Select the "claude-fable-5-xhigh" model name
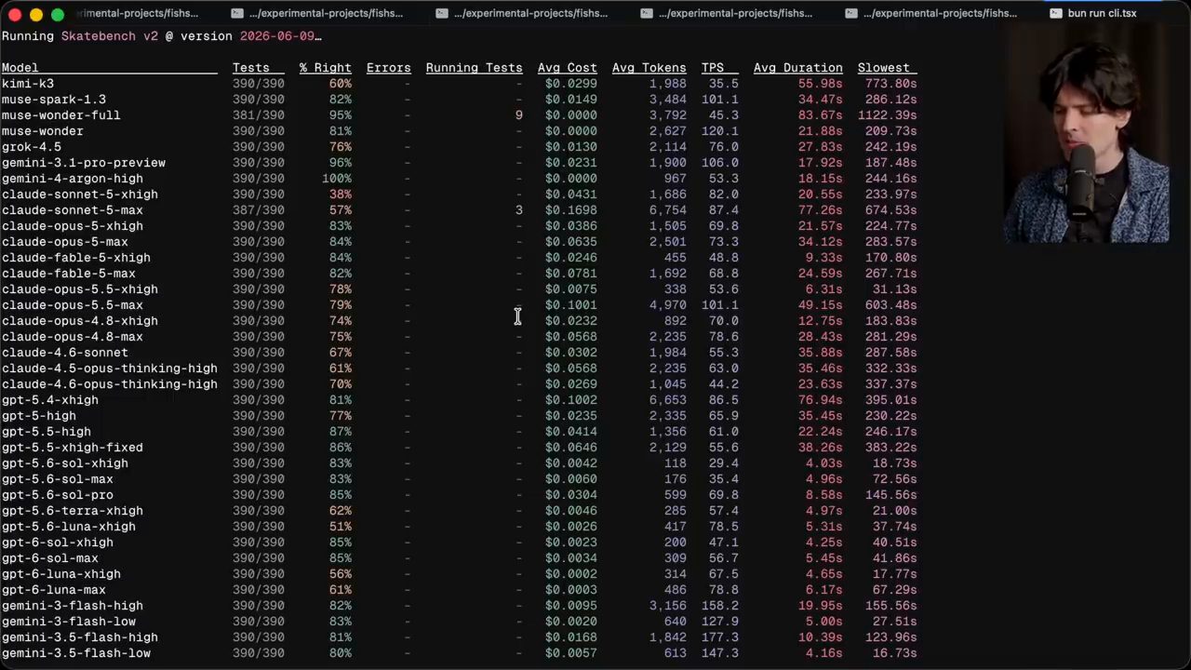Screen dimensions: 1191x670 click(x=76, y=258)
